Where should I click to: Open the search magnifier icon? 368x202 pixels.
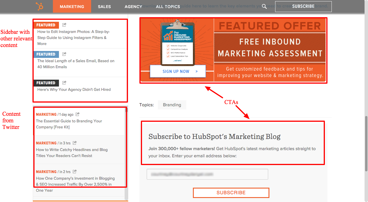(264, 6)
